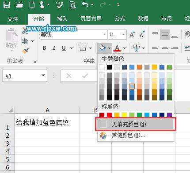Open 其他颜色(M)... more colors option
190x173 pixels.
pyautogui.click(x=136, y=135)
